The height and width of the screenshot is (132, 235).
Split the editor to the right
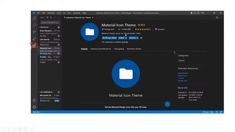[217, 18]
